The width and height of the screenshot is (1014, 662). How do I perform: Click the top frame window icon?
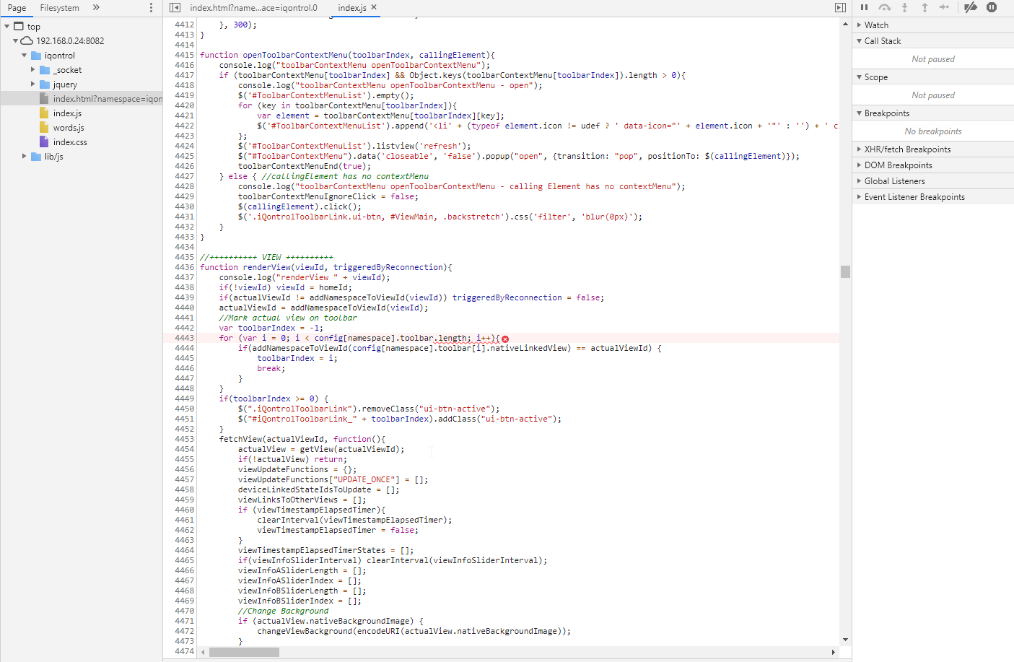pos(19,26)
